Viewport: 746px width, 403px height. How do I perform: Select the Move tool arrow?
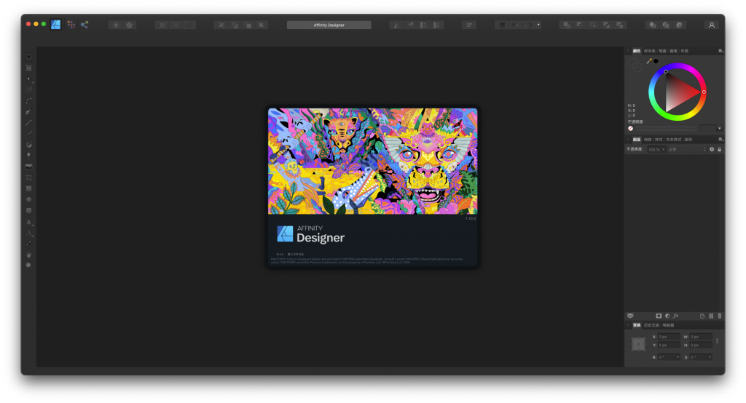(x=28, y=57)
